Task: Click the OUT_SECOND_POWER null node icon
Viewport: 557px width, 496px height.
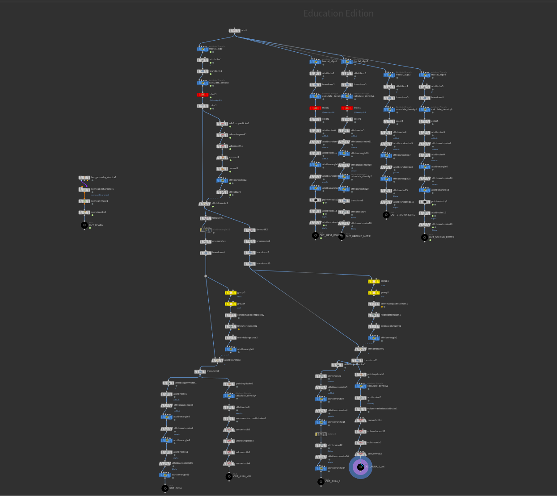Action: pos(425,238)
